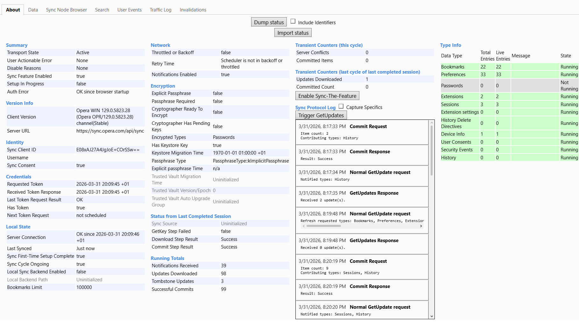579x324 pixels.
Task: Click left arrow of log entry horizontal scrollbar
Action: (304, 226)
